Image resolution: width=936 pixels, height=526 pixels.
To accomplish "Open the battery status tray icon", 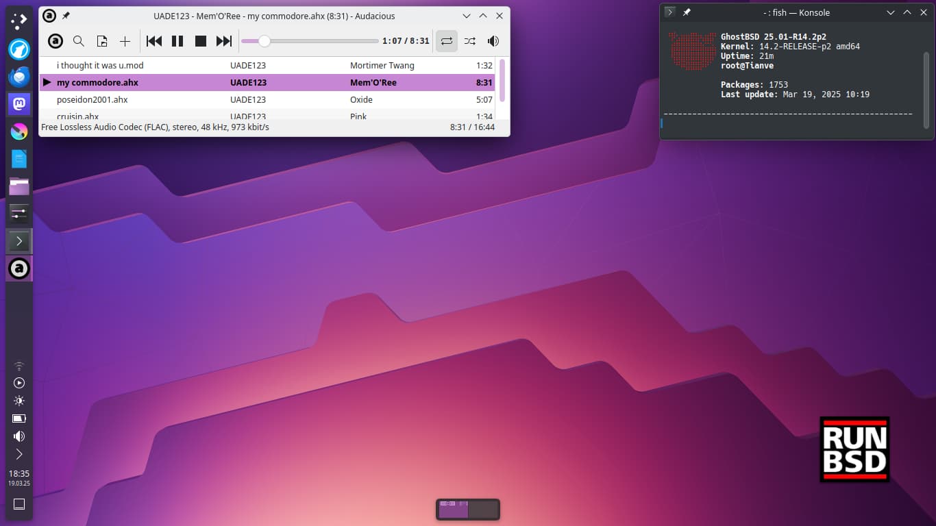I will pyautogui.click(x=19, y=418).
